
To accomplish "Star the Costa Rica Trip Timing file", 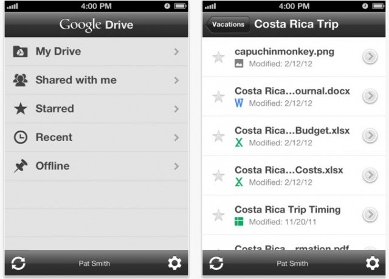I will click(219, 215).
